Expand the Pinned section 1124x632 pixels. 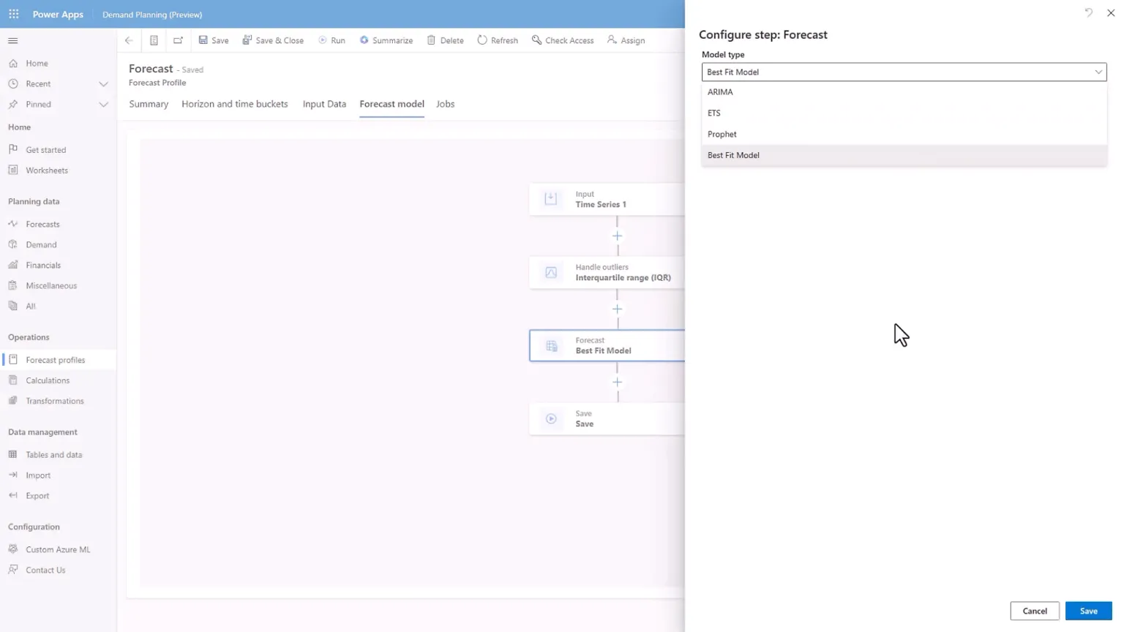(x=102, y=104)
